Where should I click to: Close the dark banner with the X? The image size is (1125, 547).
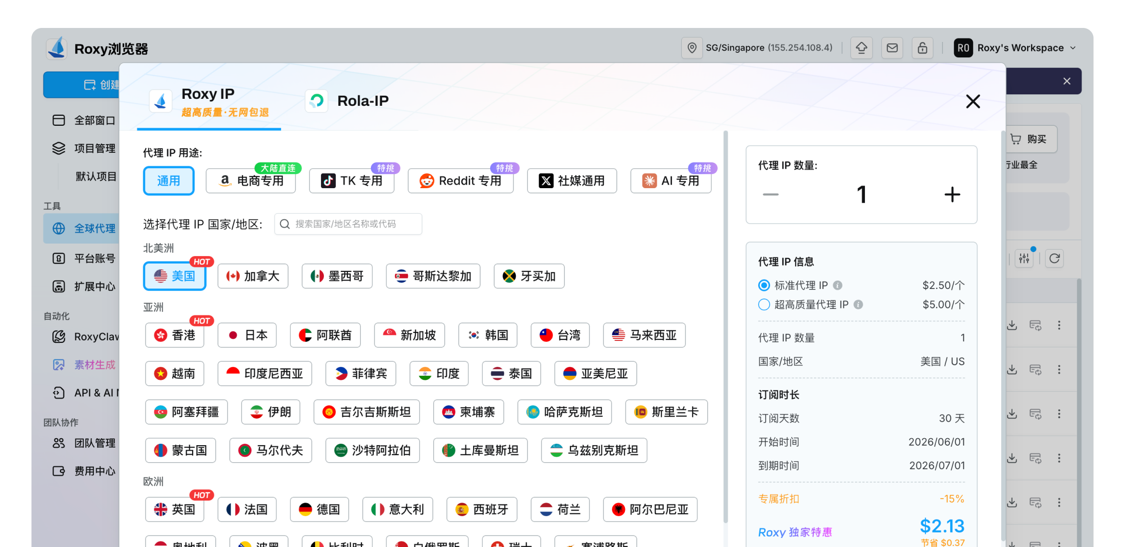[x=1067, y=81]
